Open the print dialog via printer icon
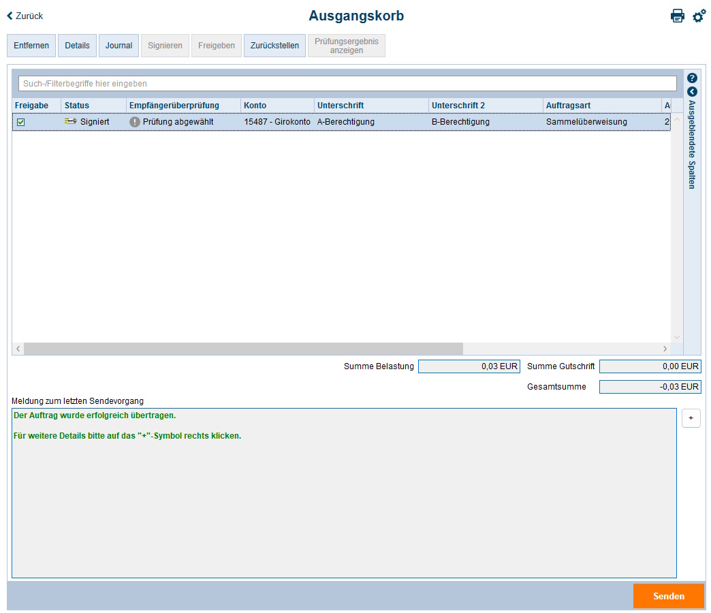711x613 pixels. 678,15
